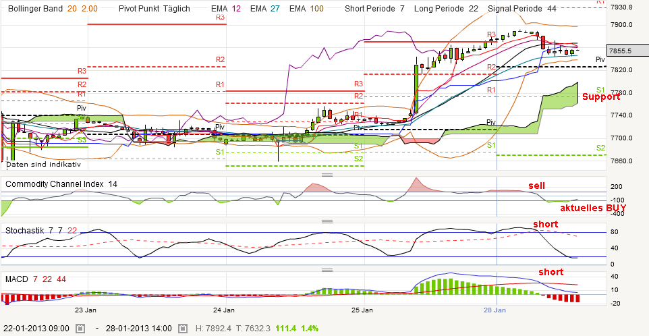Click the end date field 28-01-2013 14:00
Viewport: 649px width, 336px height.
138,329
